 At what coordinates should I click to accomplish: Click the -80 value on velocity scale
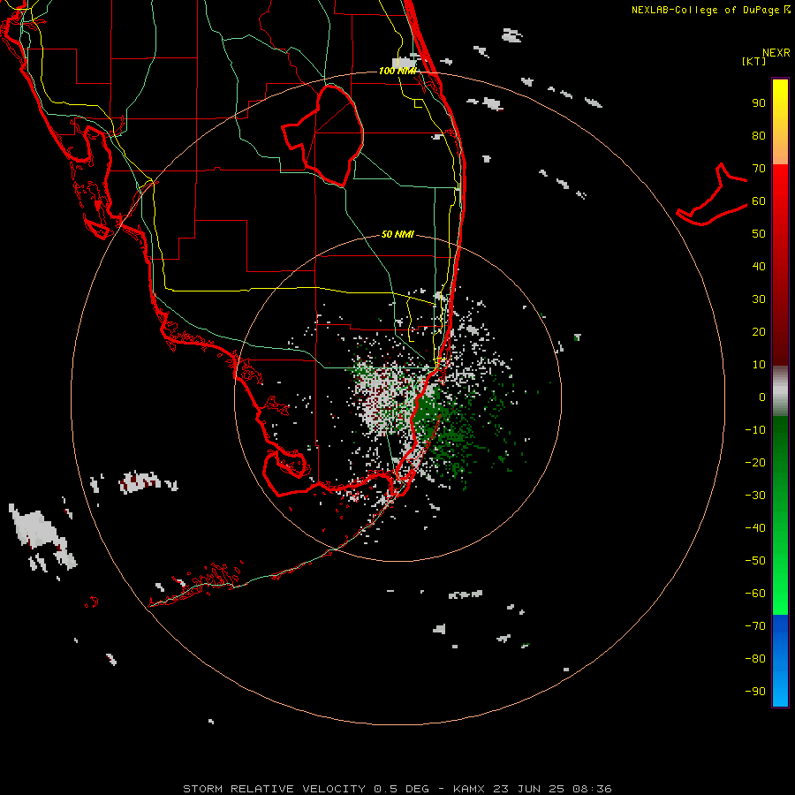pos(755,659)
